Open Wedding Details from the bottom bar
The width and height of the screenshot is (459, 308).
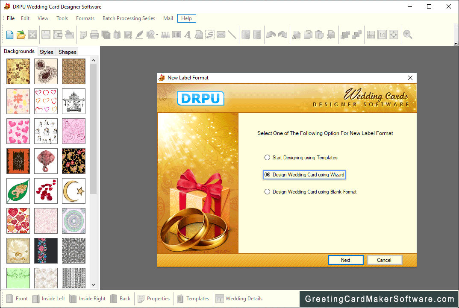239,299
